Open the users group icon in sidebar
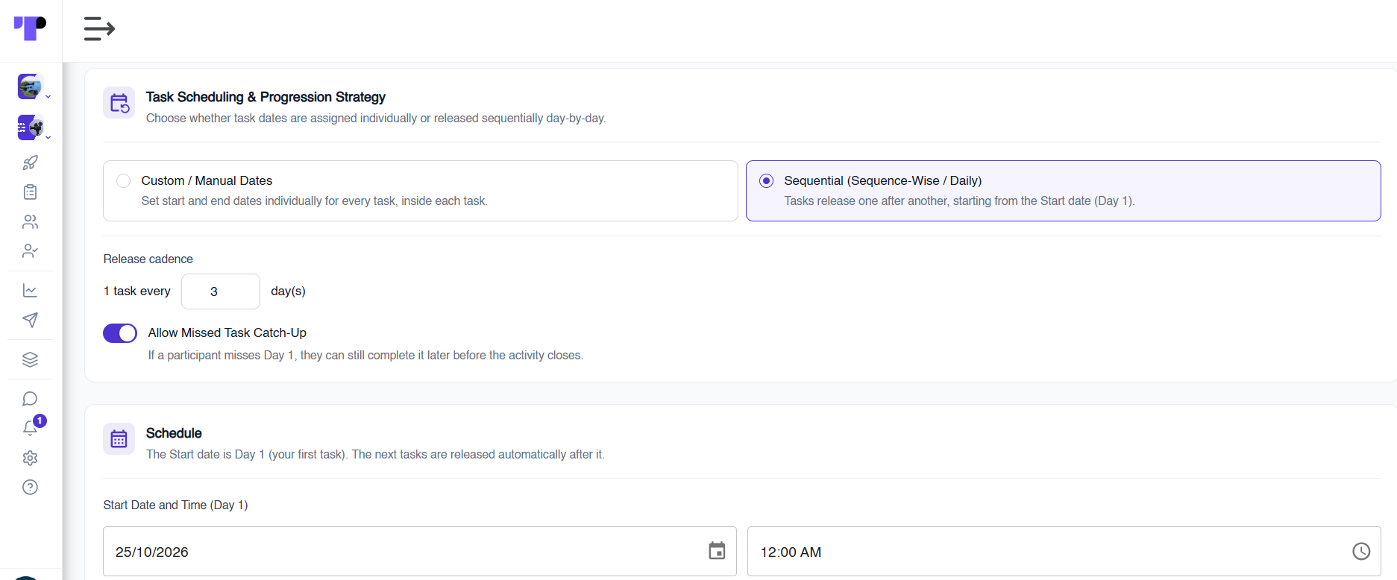 pos(30,221)
